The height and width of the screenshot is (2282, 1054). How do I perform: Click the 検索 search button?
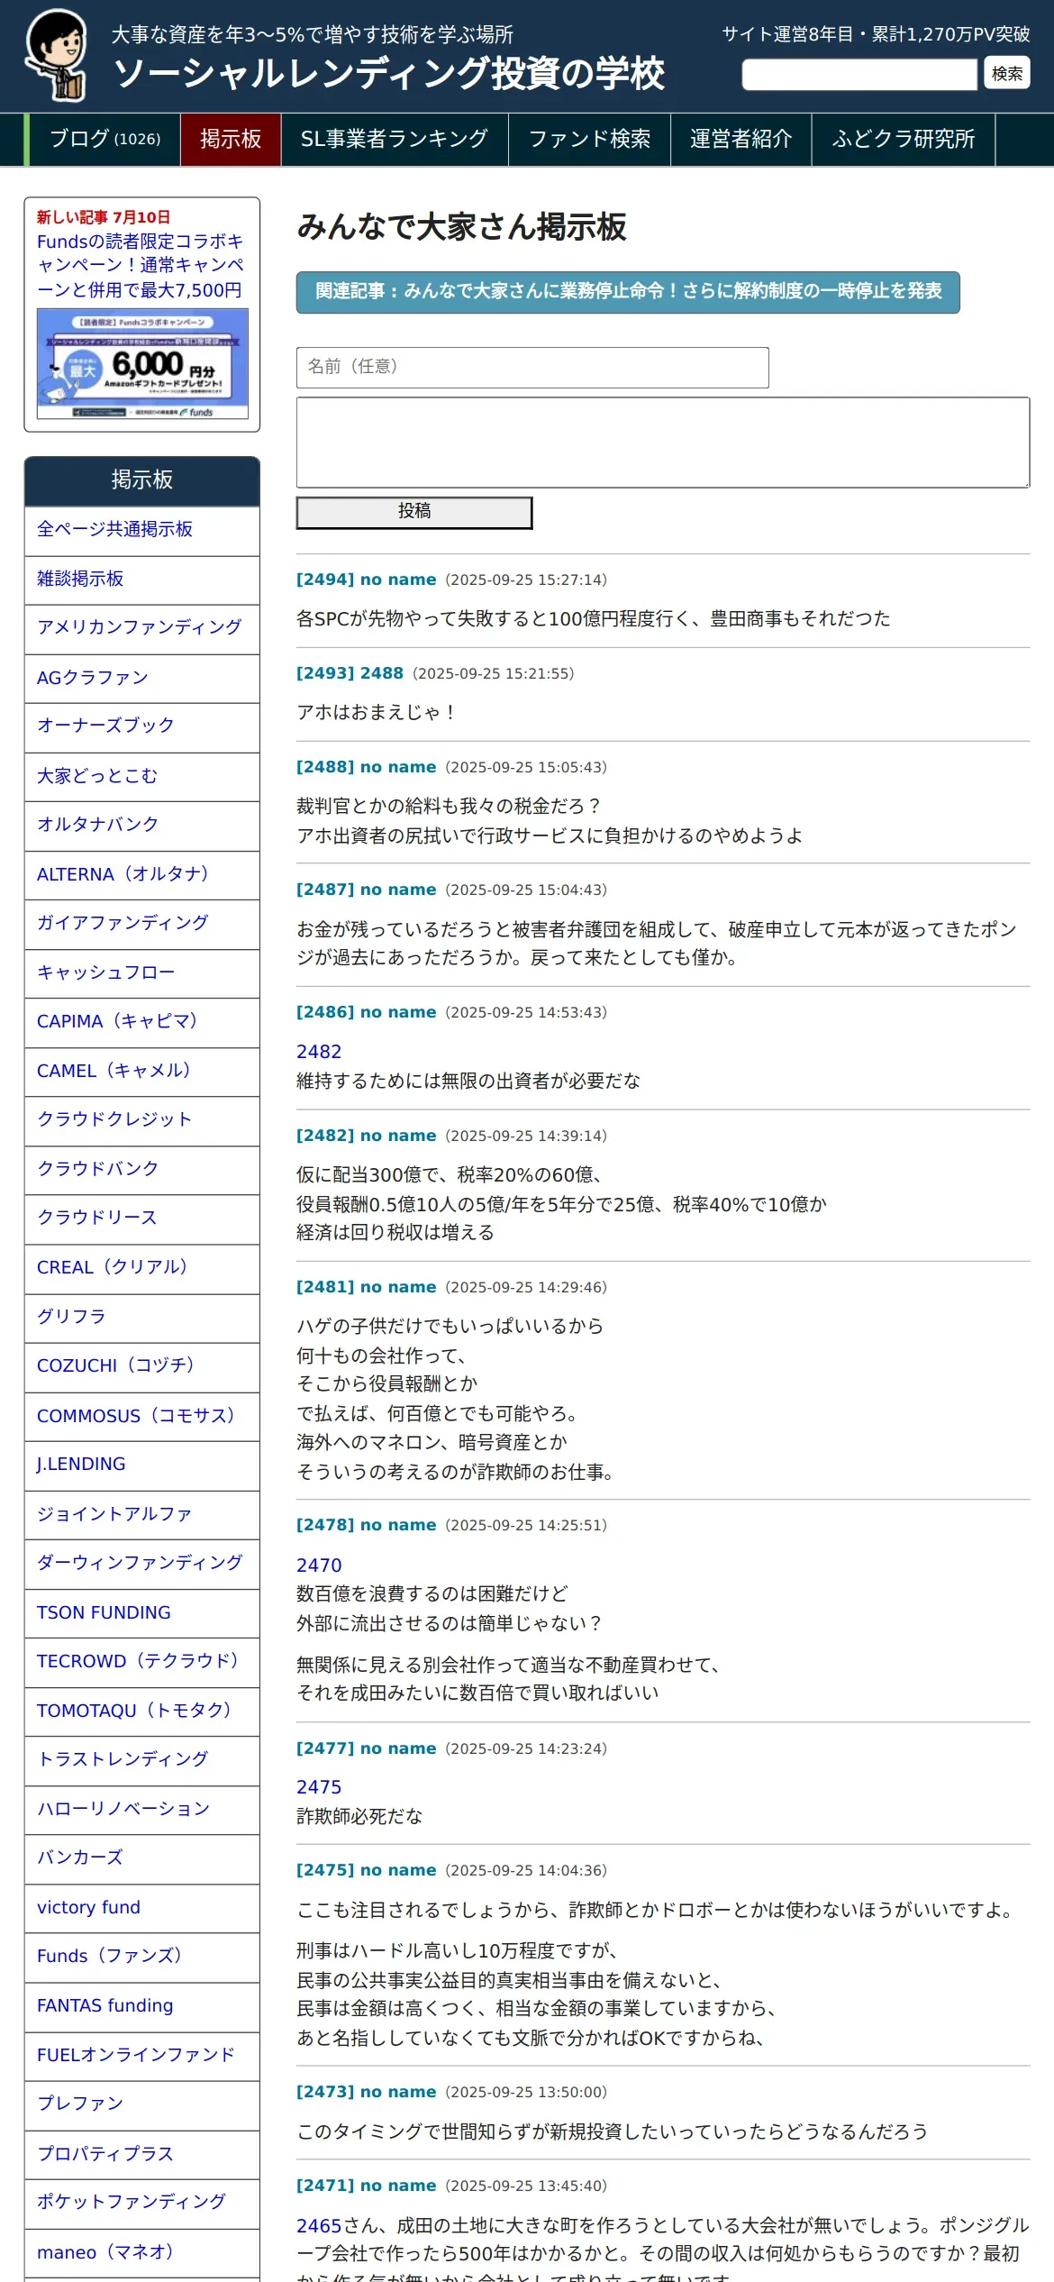pos(1006,73)
